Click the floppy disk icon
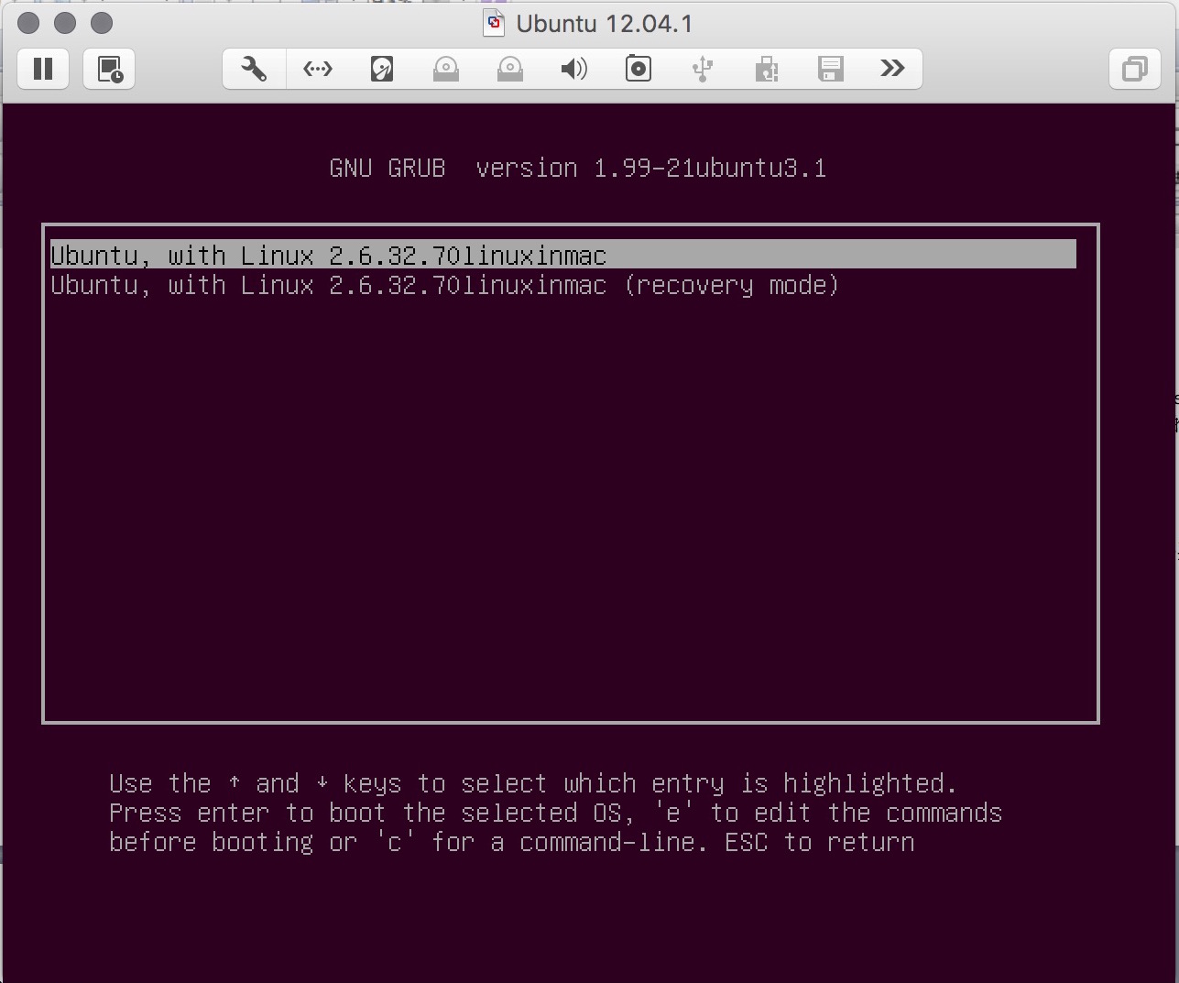The height and width of the screenshot is (983, 1179). coord(831,69)
